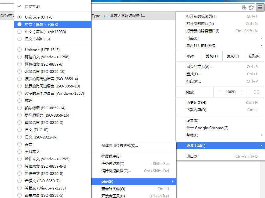This screenshot has width=265, height=198.
Task: Click the 剪切(T) cut button
Action: [x=212, y=56]
